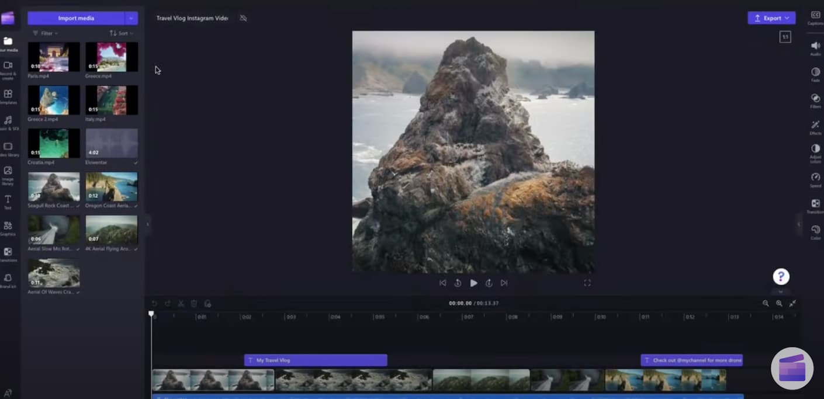Expand the Filter dropdown
Screen dimensions: 824x399
coord(45,33)
